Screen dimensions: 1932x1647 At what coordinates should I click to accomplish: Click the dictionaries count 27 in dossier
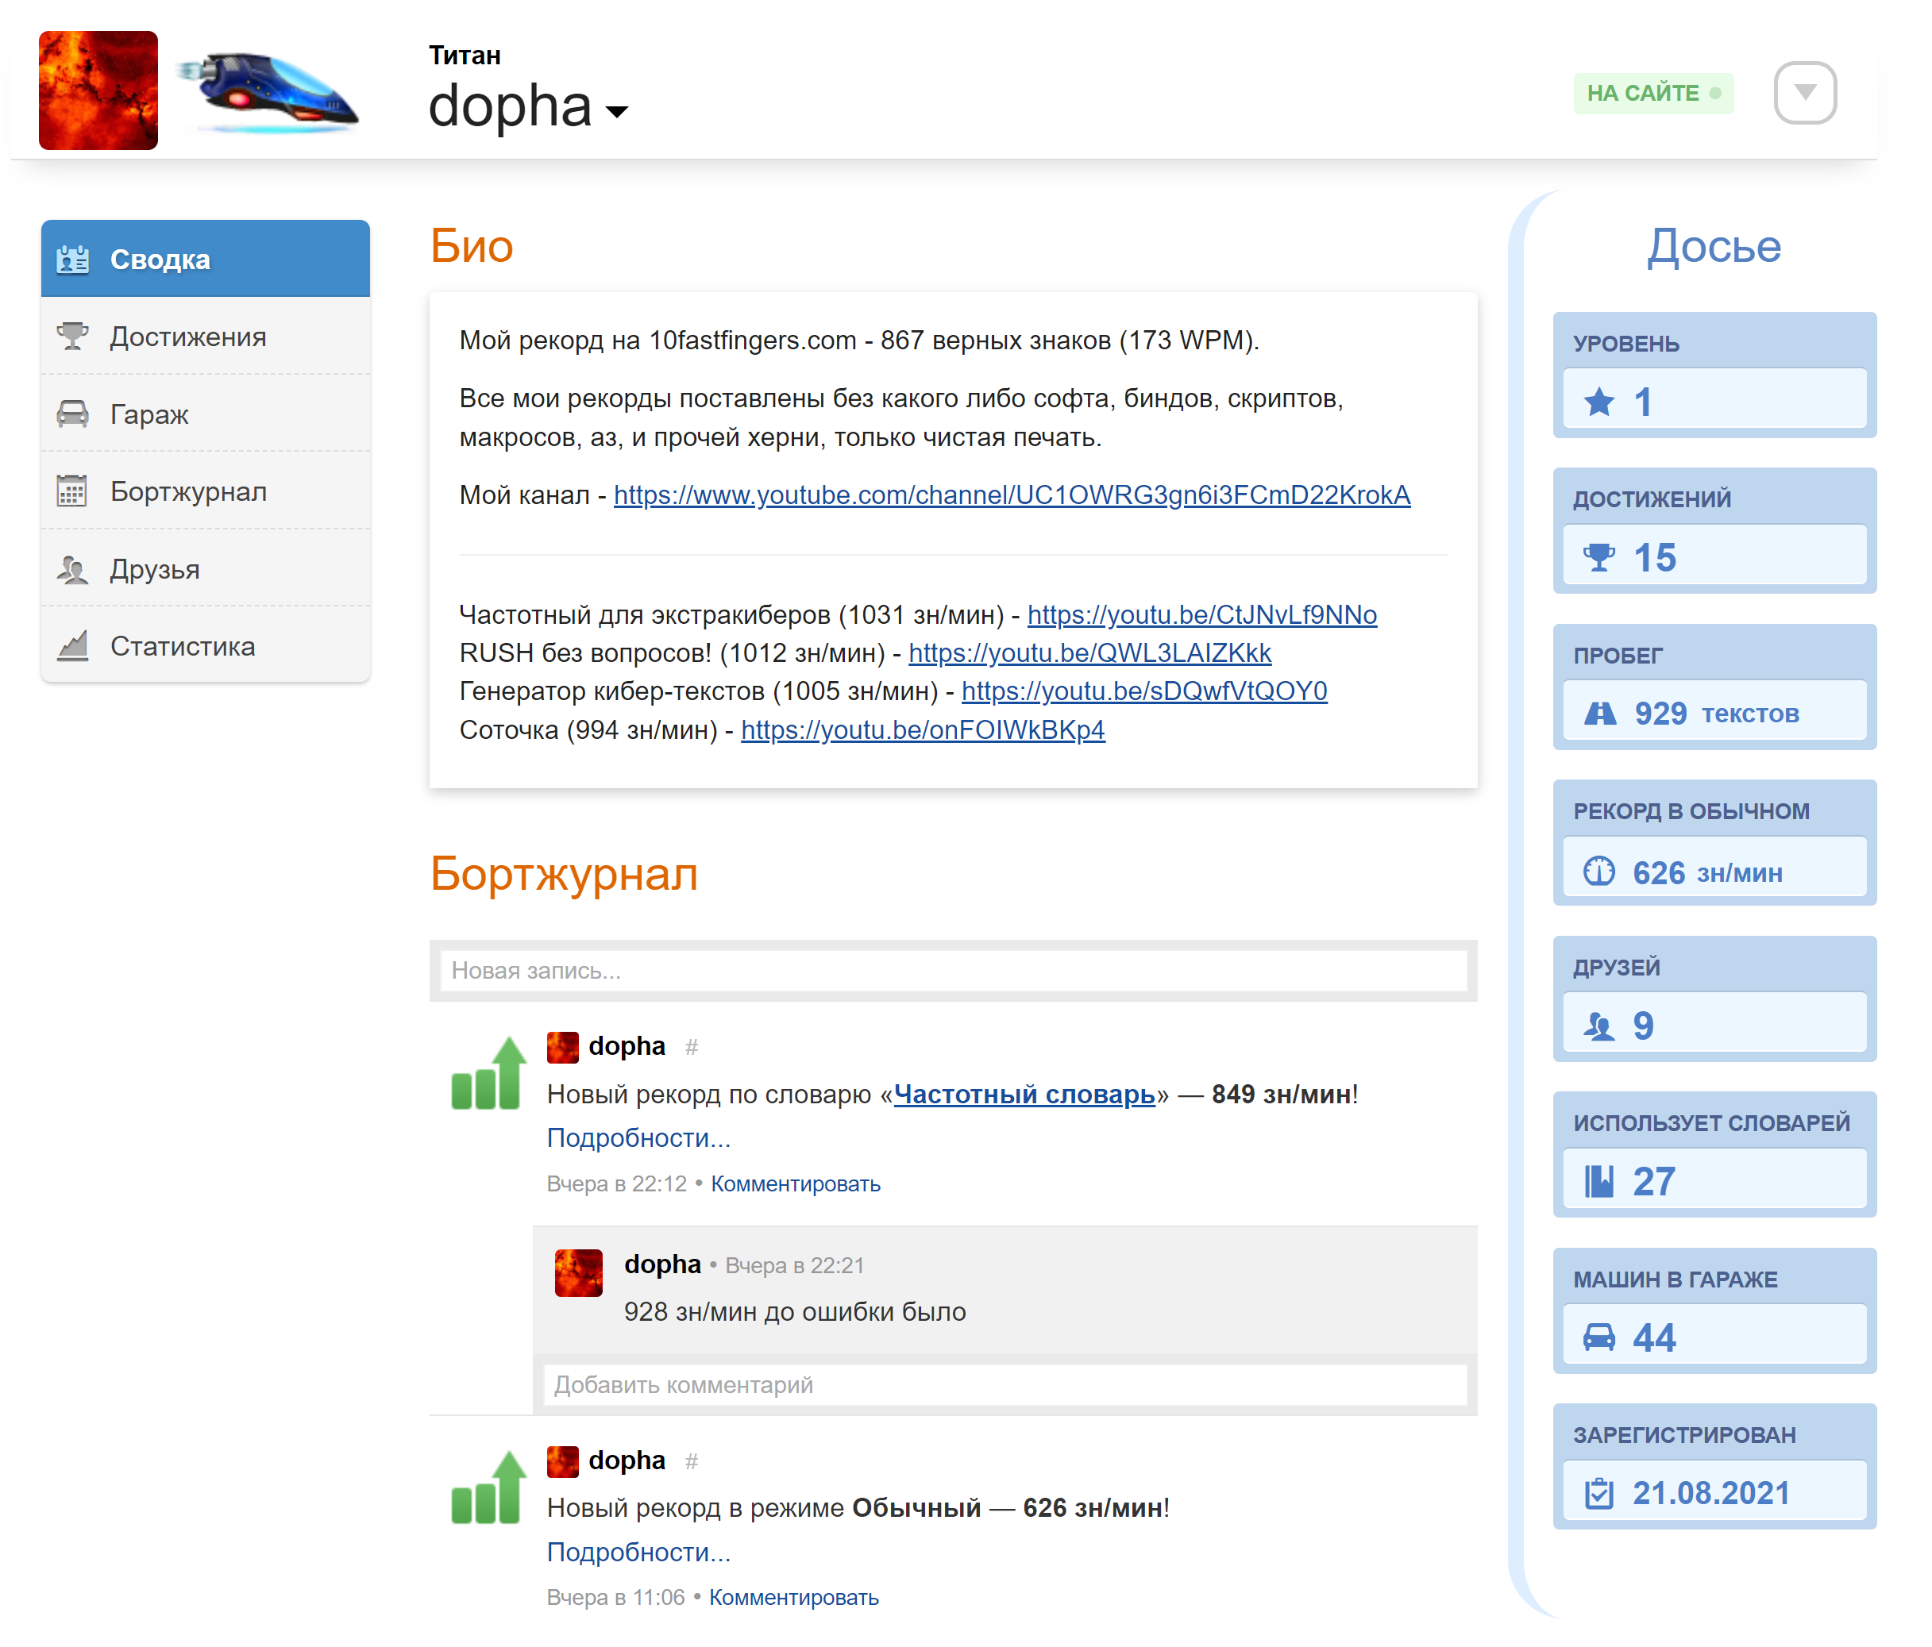[x=1654, y=1182]
